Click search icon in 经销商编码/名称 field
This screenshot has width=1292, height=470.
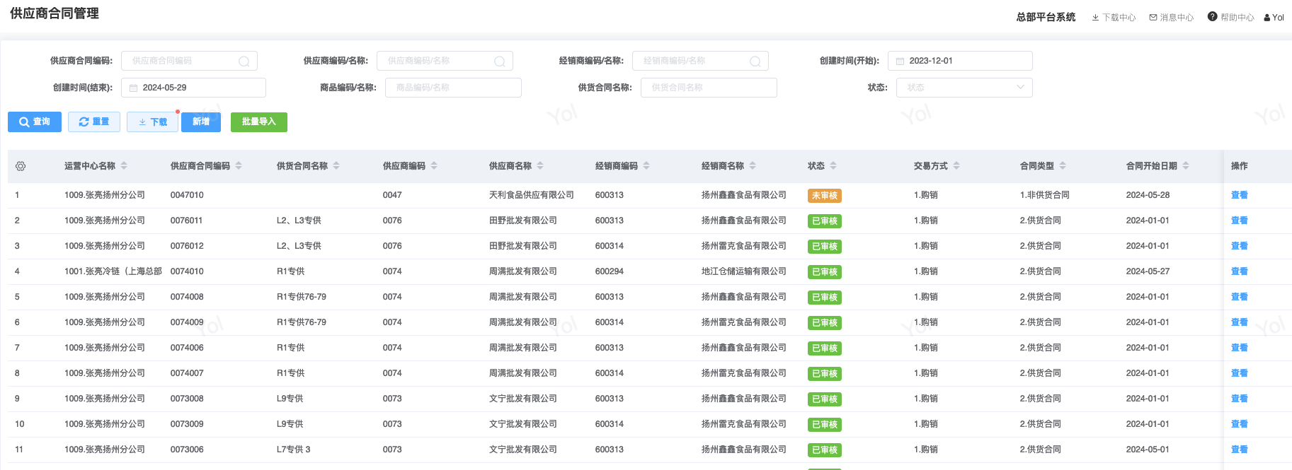coord(755,61)
